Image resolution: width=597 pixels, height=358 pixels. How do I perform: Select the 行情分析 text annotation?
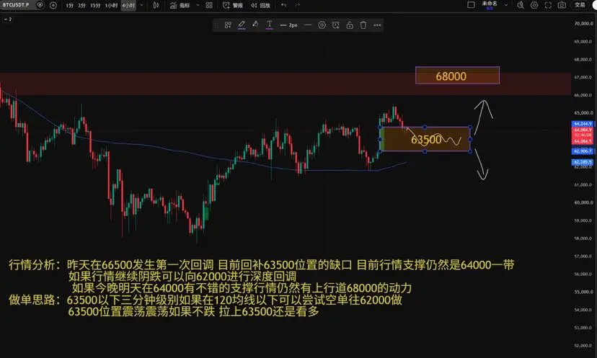pyautogui.click(x=261, y=276)
